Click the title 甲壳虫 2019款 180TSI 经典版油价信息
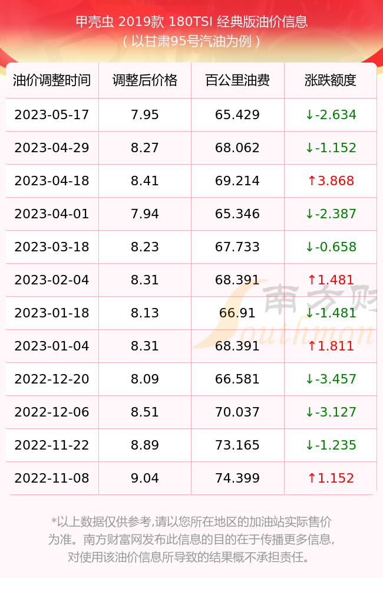Viewport: 383px width, 590px height. tap(191, 21)
